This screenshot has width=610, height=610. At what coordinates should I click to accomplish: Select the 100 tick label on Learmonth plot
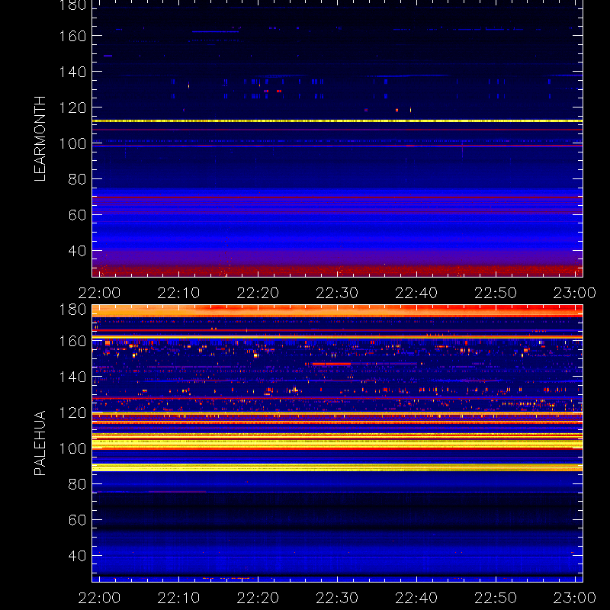click(x=72, y=143)
